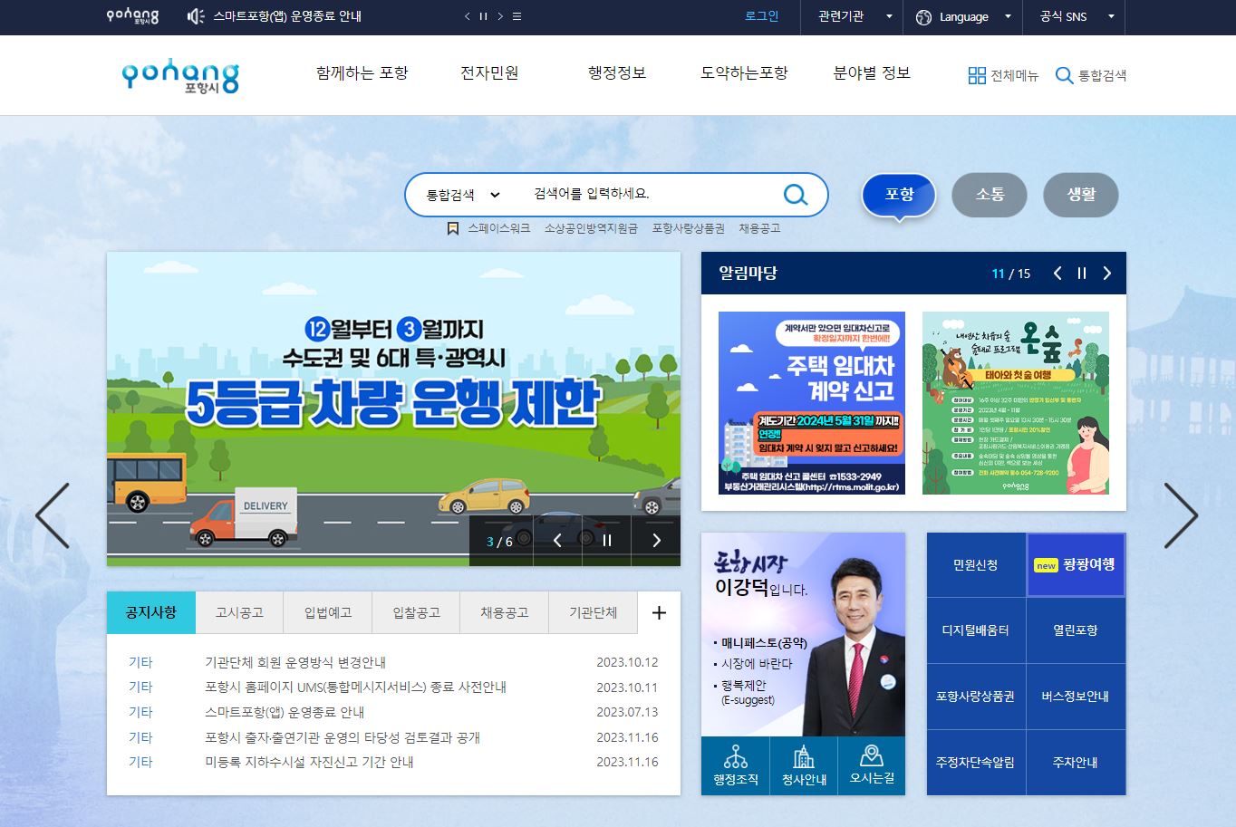
Task: Click inside the search input field
Action: (x=634, y=194)
